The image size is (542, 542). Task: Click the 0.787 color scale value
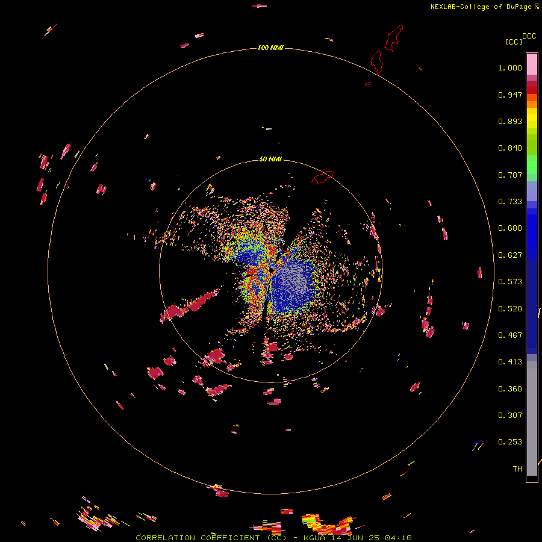coord(510,175)
